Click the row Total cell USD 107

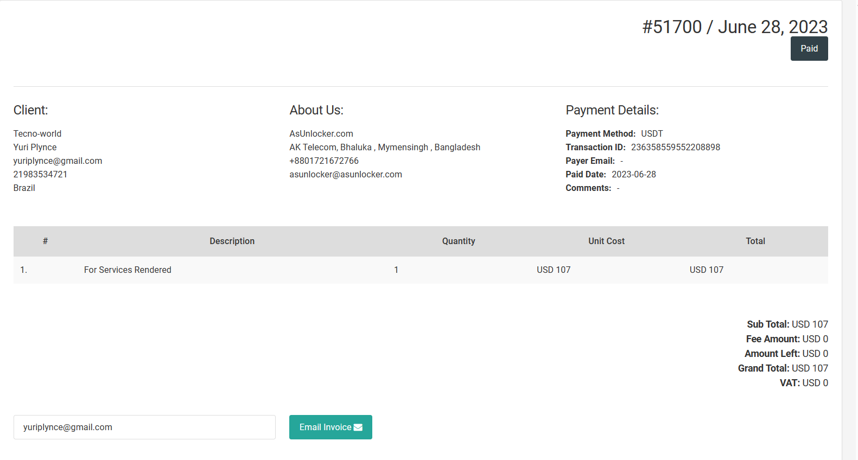[x=707, y=270]
